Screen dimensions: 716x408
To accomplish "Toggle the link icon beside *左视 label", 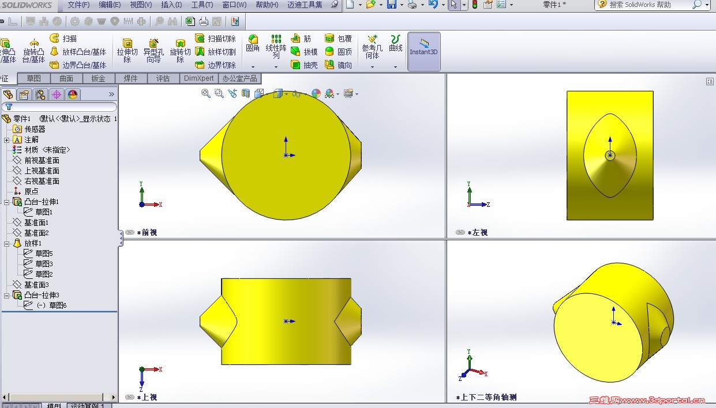I will coord(460,233).
